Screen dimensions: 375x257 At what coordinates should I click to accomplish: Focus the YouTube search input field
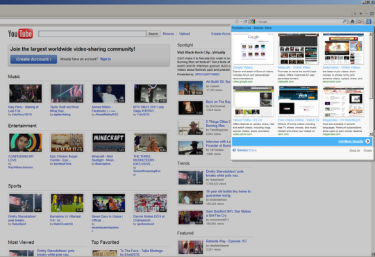point(92,34)
